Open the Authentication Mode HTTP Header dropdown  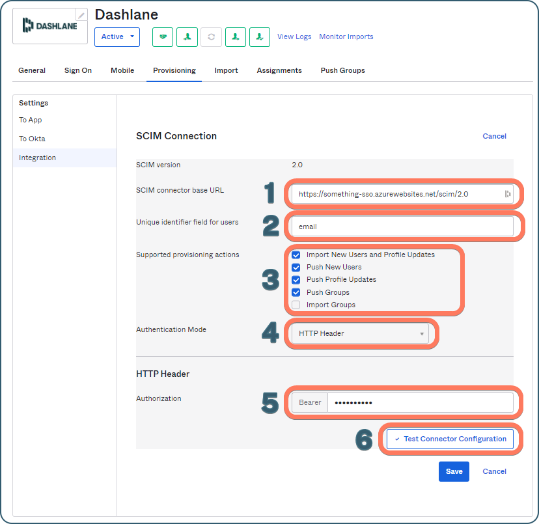point(360,333)
